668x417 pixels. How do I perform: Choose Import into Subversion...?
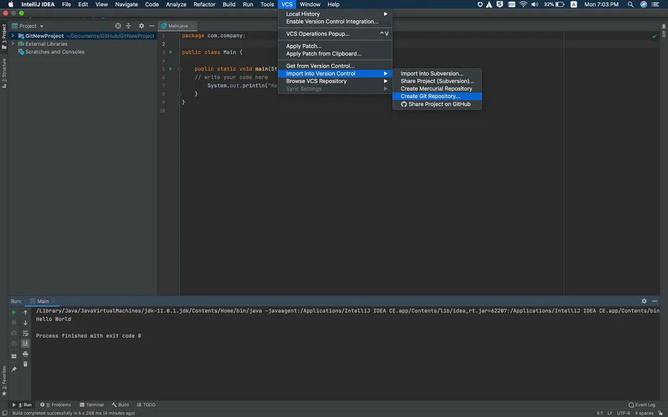tap(437, 73)
